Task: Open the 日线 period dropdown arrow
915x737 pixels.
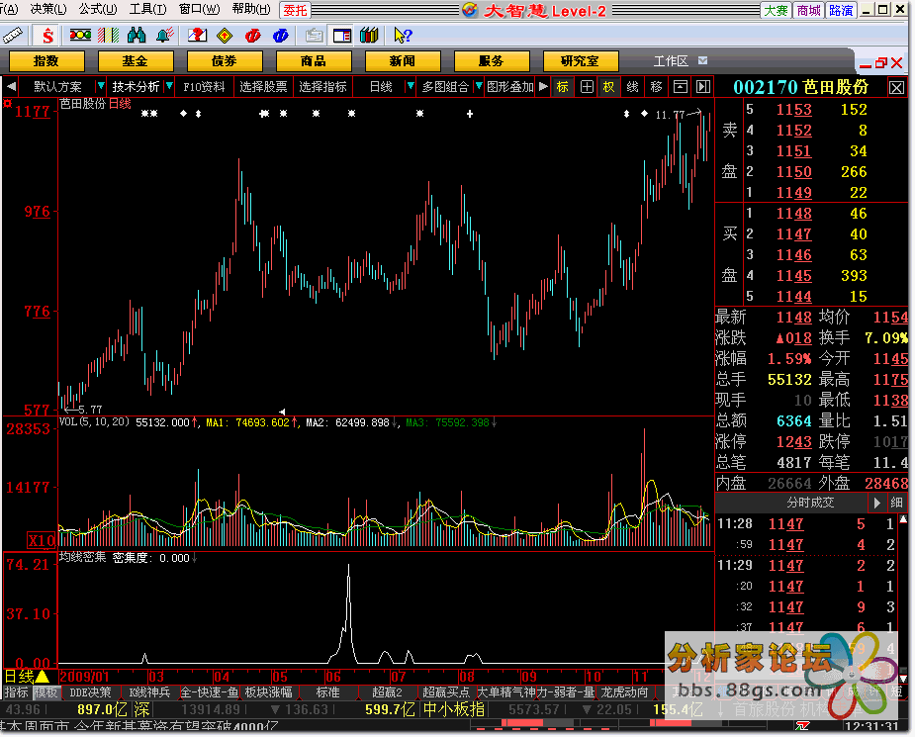Action: (411, 87)
